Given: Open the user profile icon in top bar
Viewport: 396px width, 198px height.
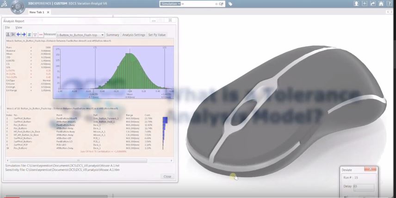Looking at the screenshot, I should click(x=356, y=4).
